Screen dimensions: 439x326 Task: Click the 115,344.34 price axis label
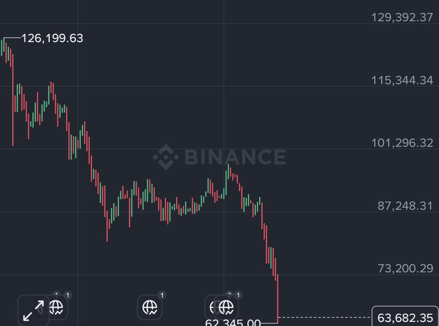pos(402,80)
